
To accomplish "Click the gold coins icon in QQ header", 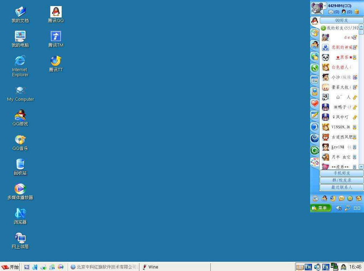I will coord(357,12).
